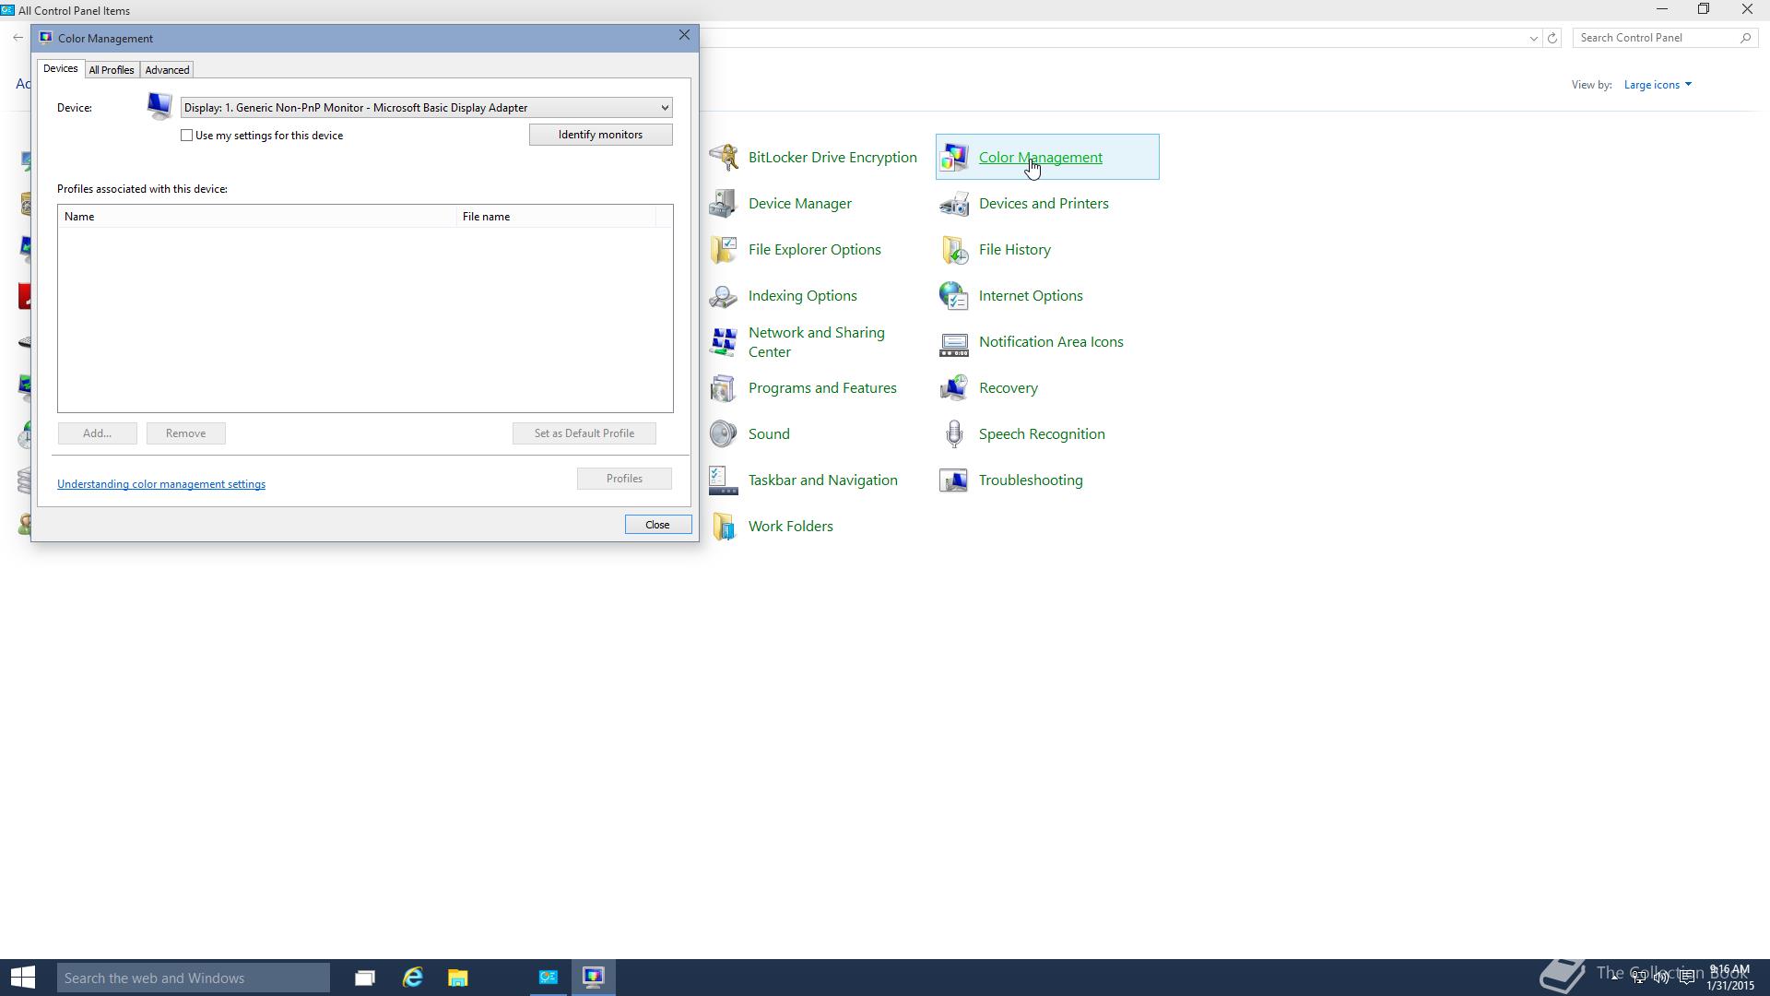Open the Network and Sharing Center icon

(x=724, y=342)
